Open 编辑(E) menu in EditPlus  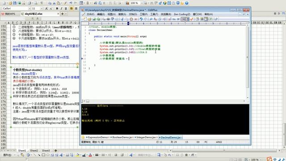[x=101, y=14]
